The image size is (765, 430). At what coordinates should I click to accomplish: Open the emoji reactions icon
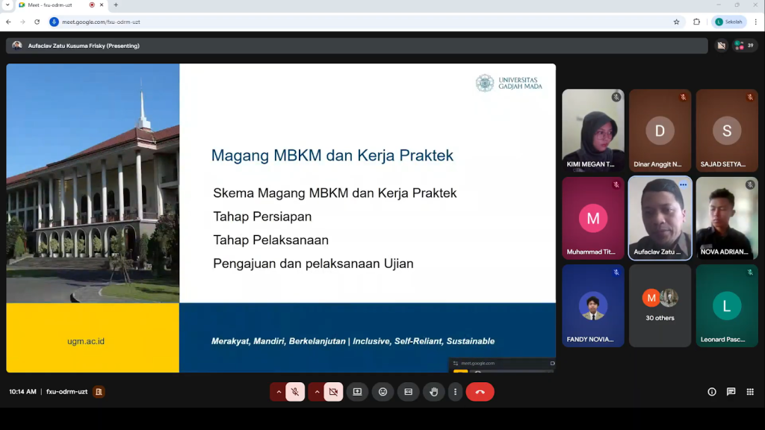[382, 392]
